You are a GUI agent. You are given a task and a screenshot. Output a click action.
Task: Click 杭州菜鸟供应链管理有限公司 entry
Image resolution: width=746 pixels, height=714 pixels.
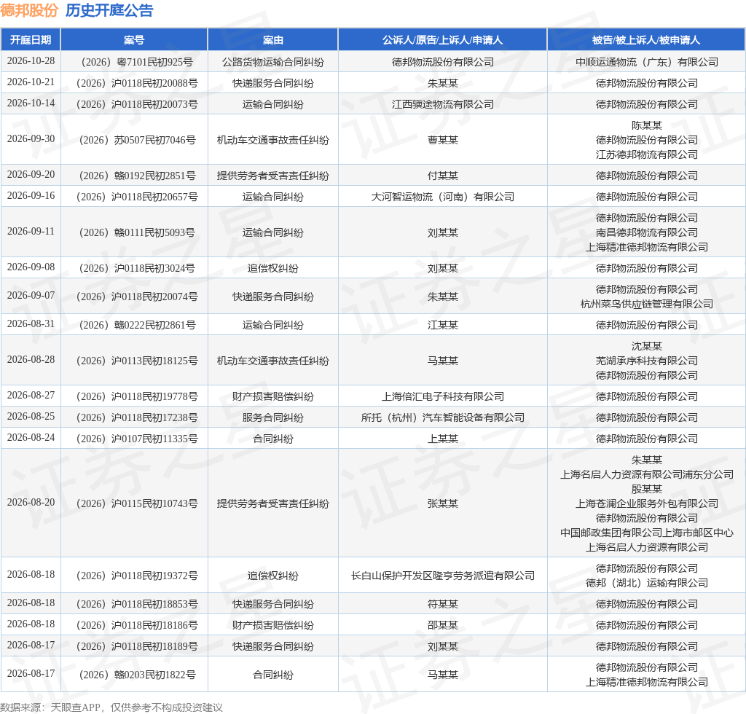647,304
